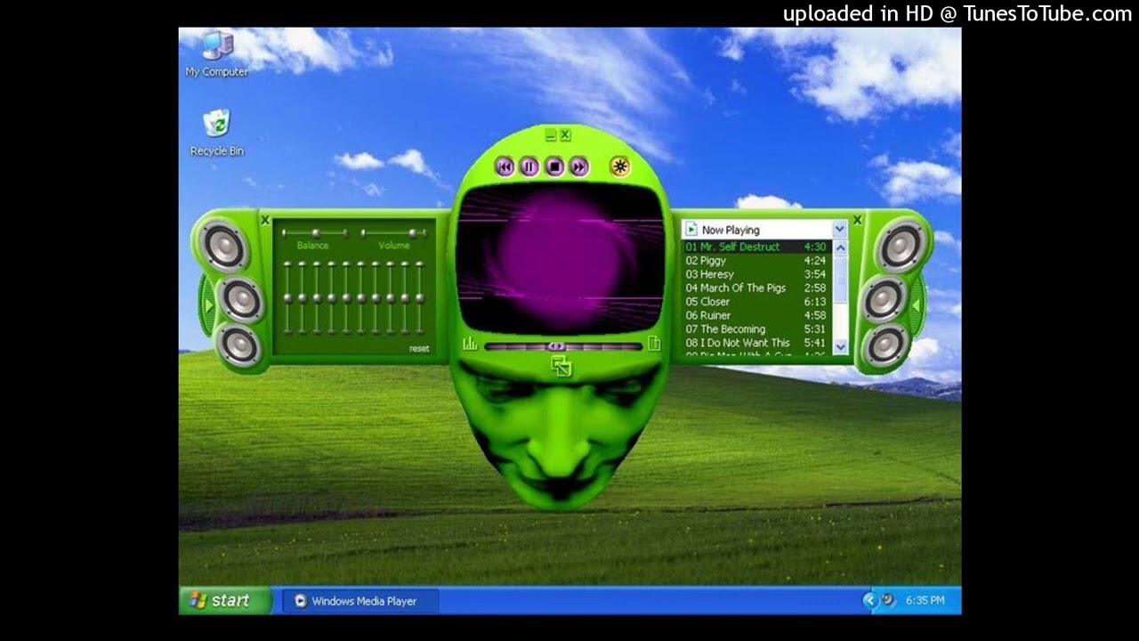Stop playback with the square button
This screenshot has width=1139, height=641.
[554, 166]
